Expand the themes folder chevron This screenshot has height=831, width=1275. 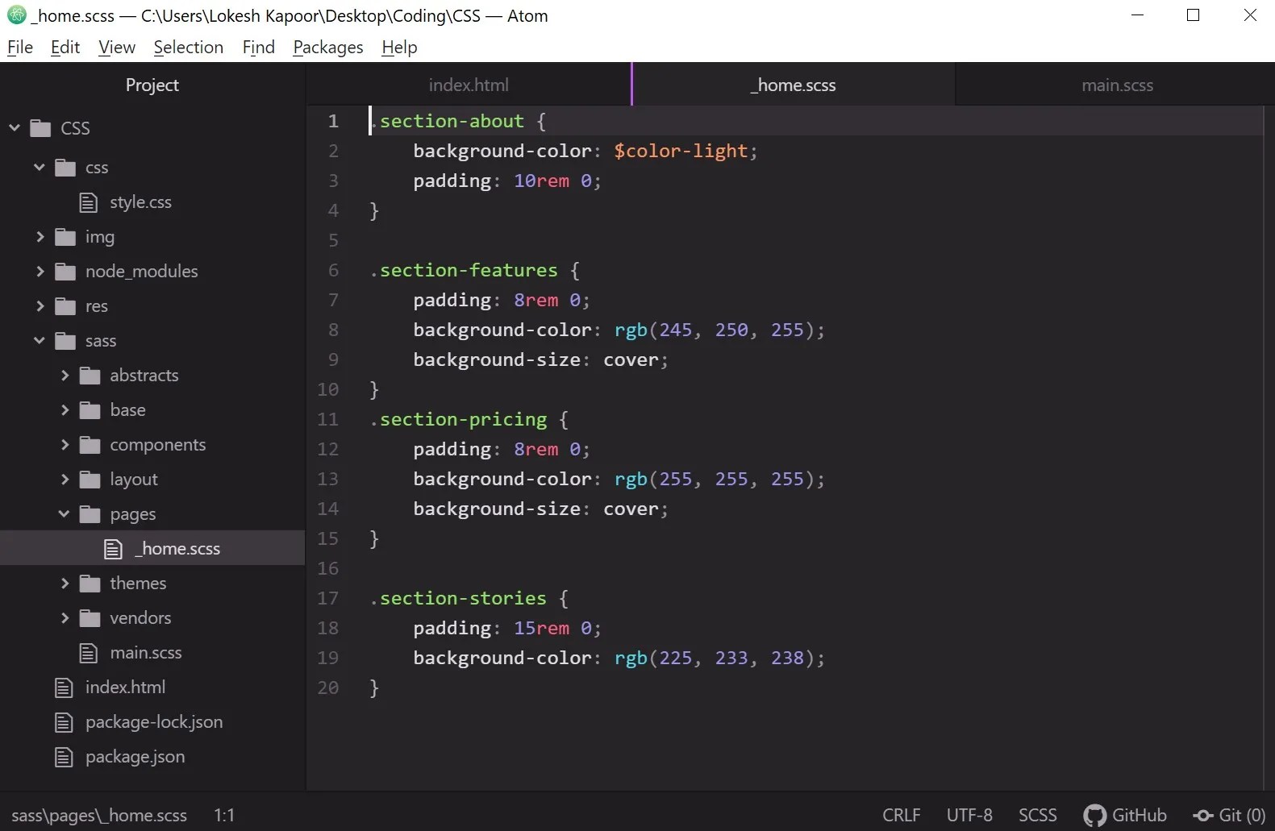click(65, 583)
